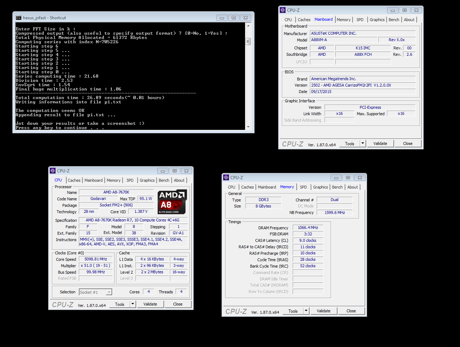Click the Multiplier x 51.0 value
The height and width of the screenshot is (347, 460).
(x=96, y=265)
